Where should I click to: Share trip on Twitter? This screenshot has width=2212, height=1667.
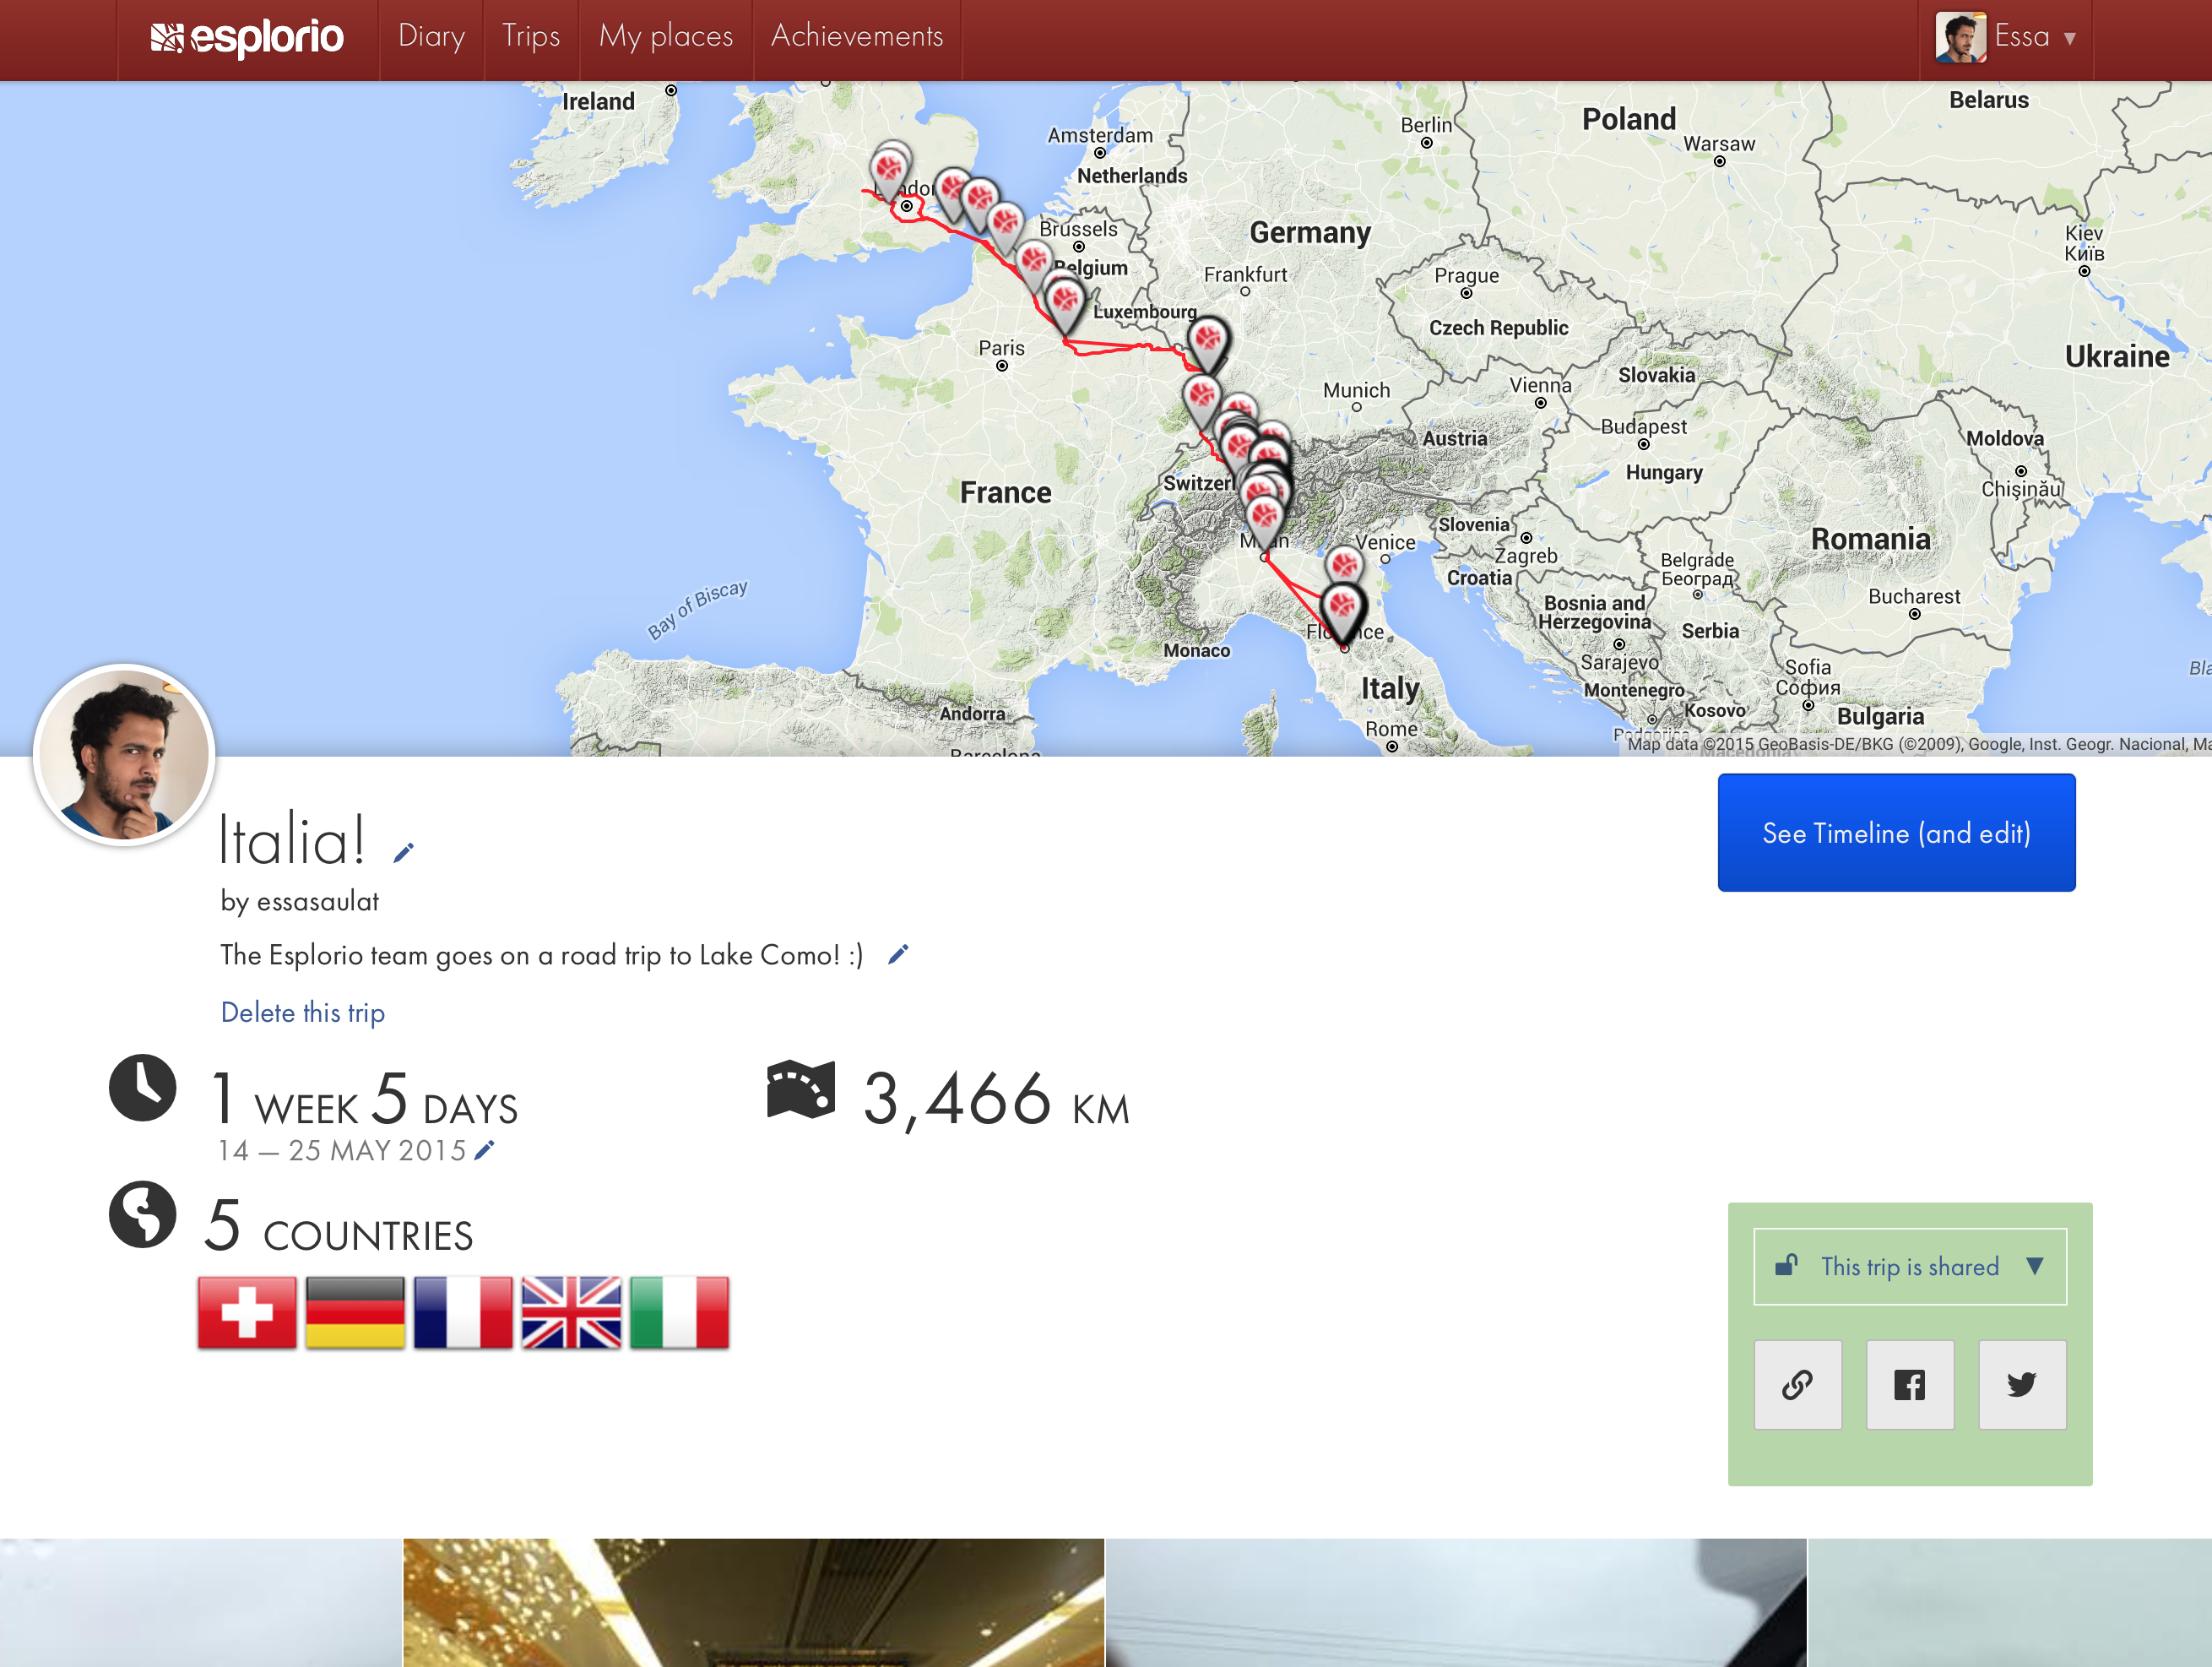[x=2021, y=1384]
